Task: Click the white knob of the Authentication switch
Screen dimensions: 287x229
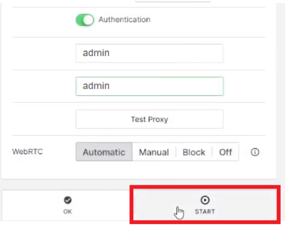Action: (89, 20)
